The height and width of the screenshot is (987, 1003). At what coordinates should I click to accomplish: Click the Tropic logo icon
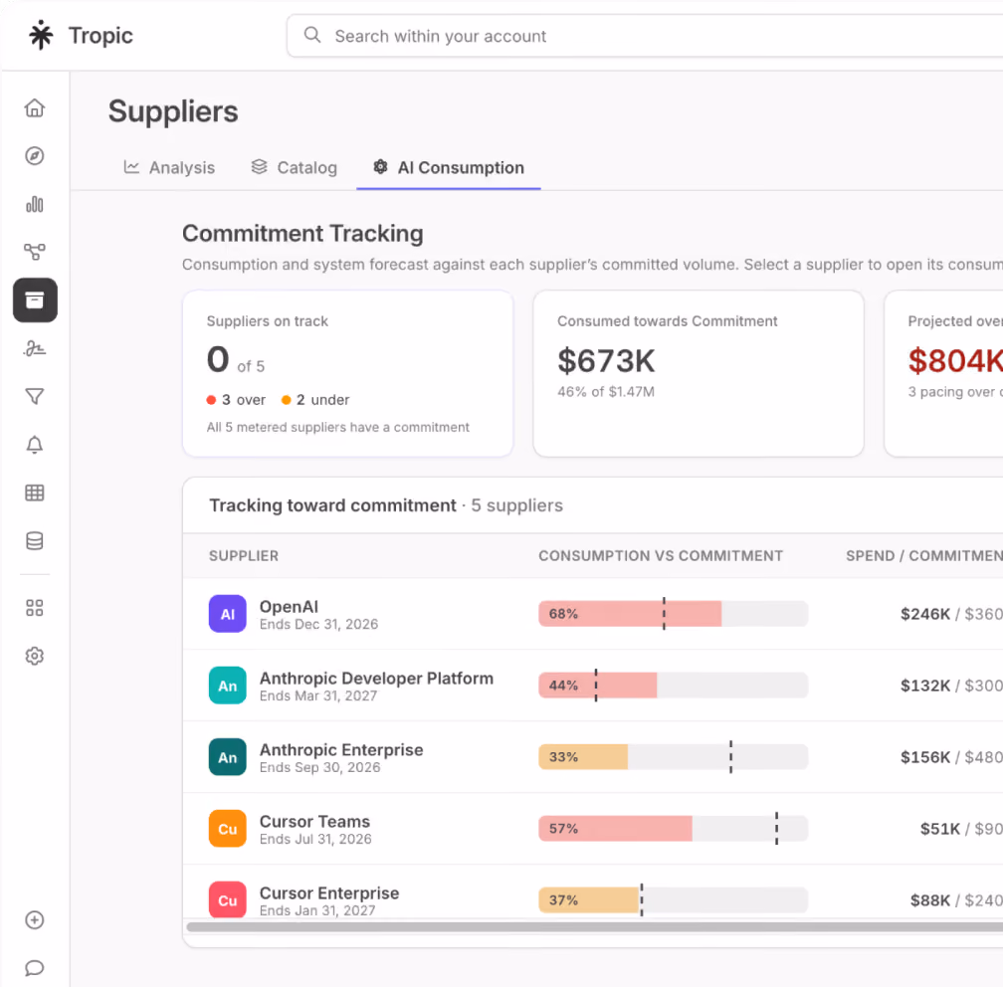coord(41,35)
